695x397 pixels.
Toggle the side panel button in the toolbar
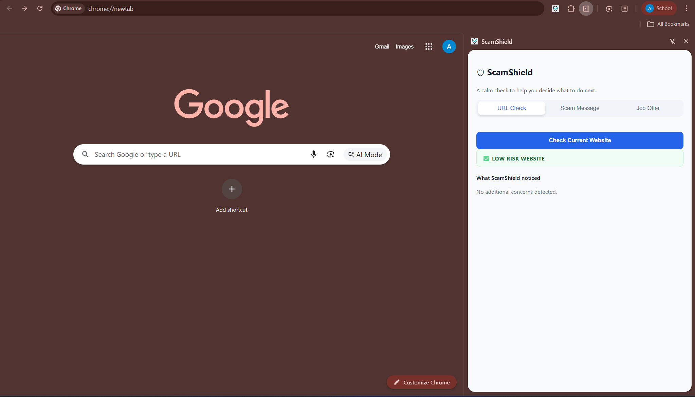tap(586, 8)
